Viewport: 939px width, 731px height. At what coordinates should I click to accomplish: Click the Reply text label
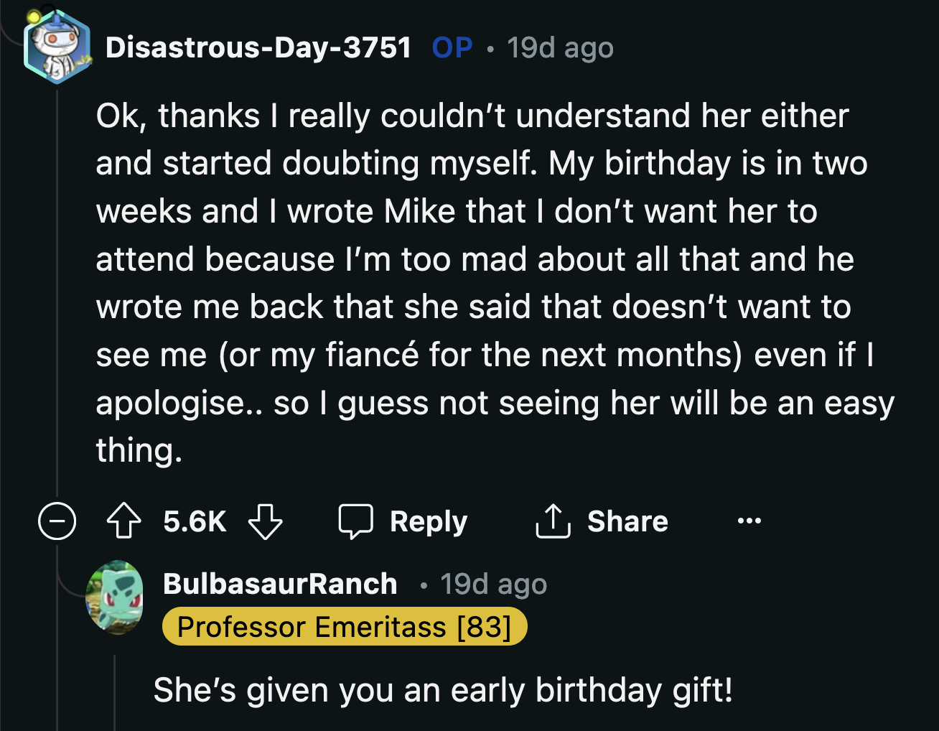click(x=429, y=521)
